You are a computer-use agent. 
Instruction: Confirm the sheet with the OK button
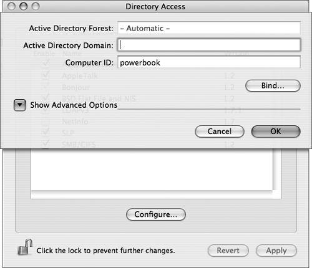tap(276, 132)
